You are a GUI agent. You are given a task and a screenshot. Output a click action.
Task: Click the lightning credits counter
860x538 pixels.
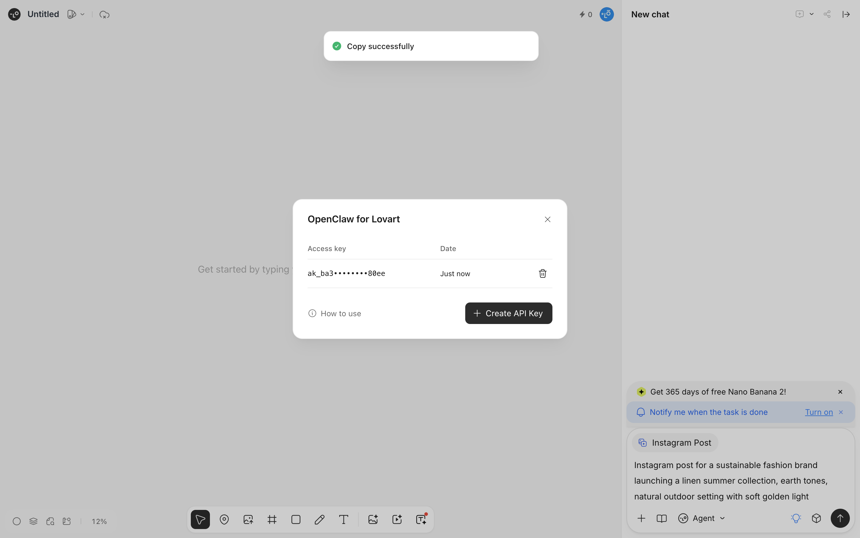pyautogui.click(x=586, y=15)
